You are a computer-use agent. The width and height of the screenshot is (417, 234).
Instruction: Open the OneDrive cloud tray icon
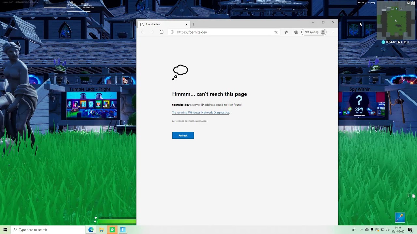pos(367,230)
